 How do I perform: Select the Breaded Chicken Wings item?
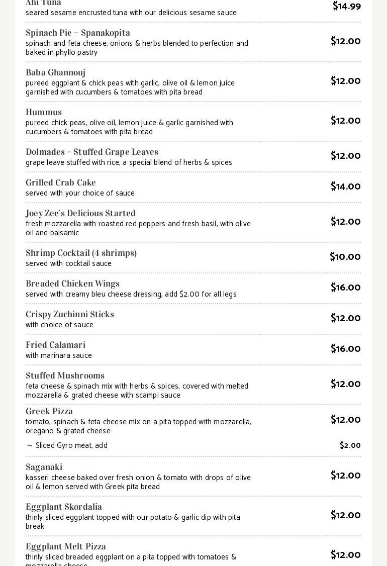pyautogui.click(x=72, y=284)
